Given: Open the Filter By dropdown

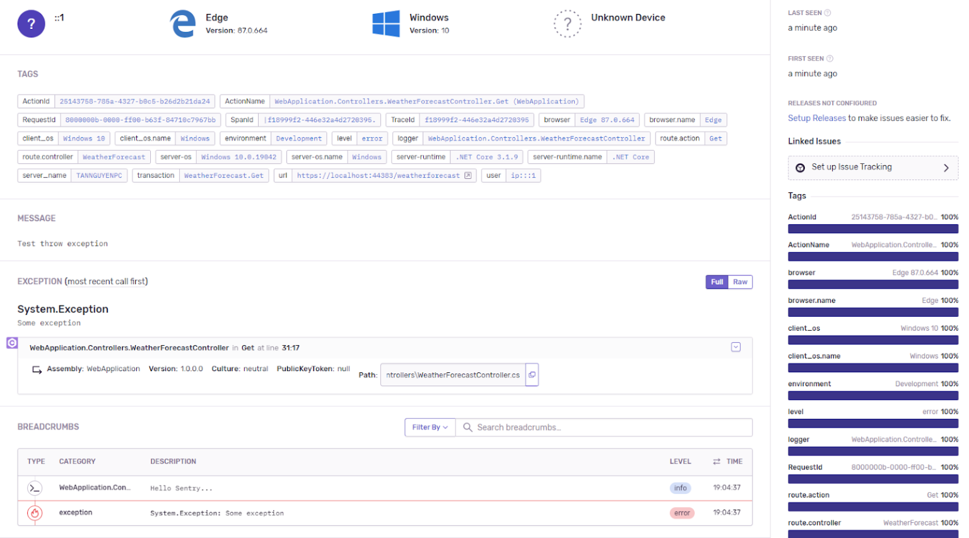Looking at the screenshot, I should [430, 427].
